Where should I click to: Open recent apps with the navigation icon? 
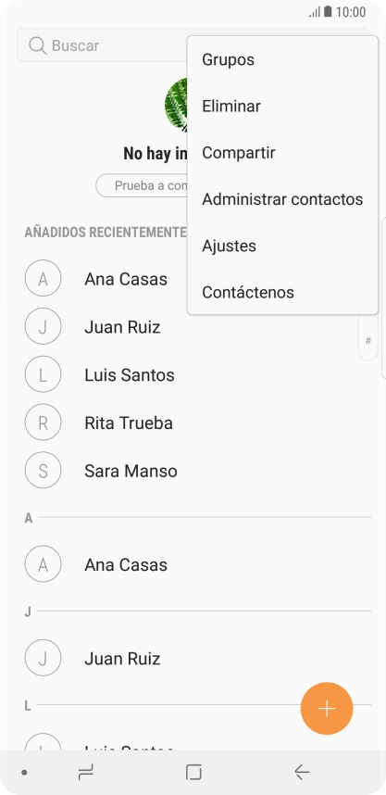tap(85, 772)
